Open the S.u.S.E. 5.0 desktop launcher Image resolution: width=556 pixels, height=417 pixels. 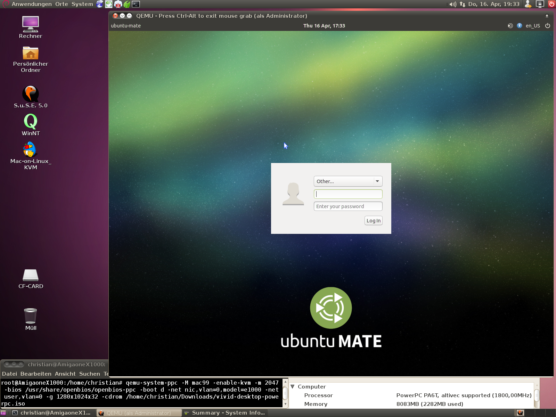tap(31, 94)
